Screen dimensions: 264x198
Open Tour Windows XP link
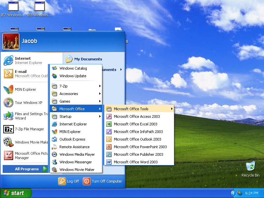click(29, 103)
